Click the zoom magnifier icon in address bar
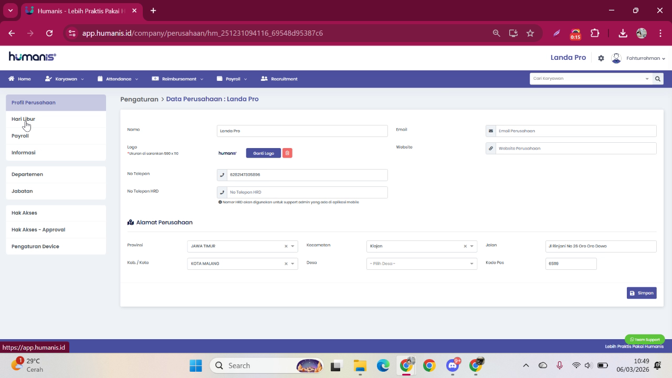The width and height of the screenshot is (672, 378). point(496,33)
